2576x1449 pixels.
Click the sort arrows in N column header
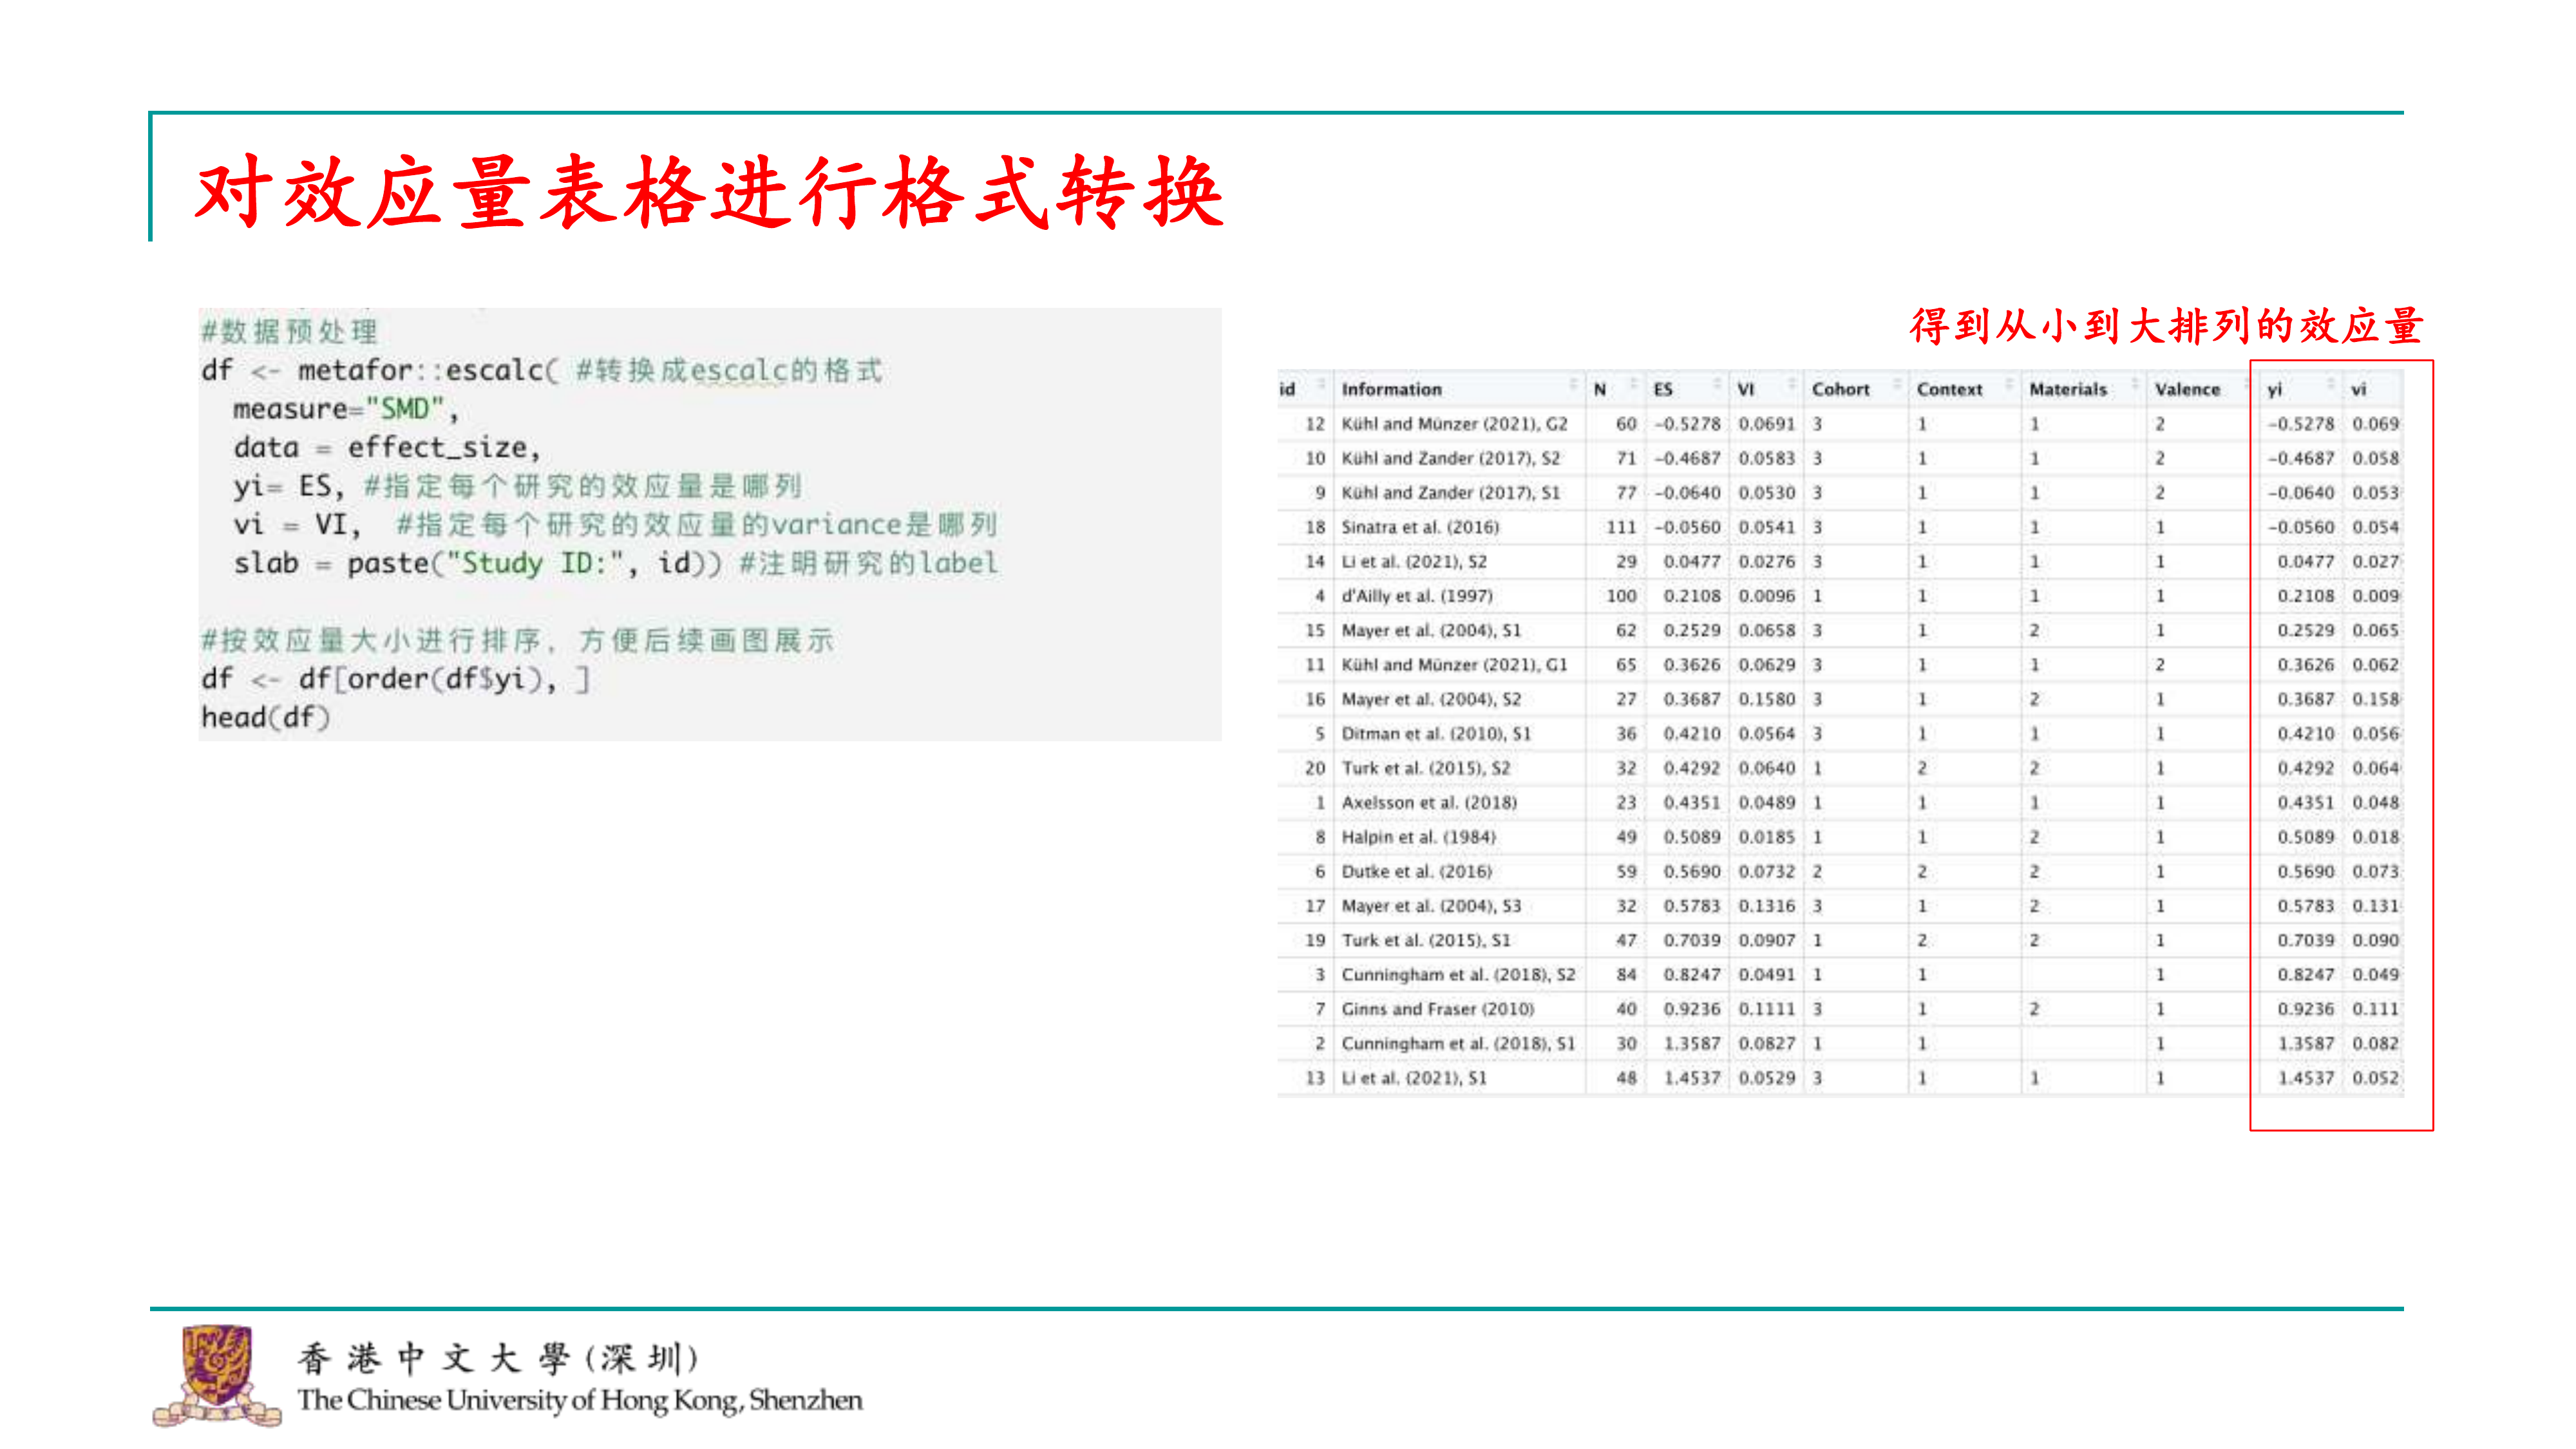click(1634, 384)
